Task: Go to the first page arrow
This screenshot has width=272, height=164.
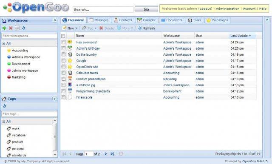Action: click(64, 154)
